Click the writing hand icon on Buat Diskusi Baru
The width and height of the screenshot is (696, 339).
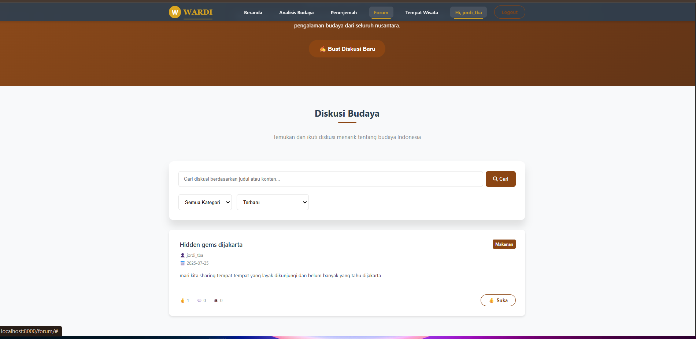[323, 49]
